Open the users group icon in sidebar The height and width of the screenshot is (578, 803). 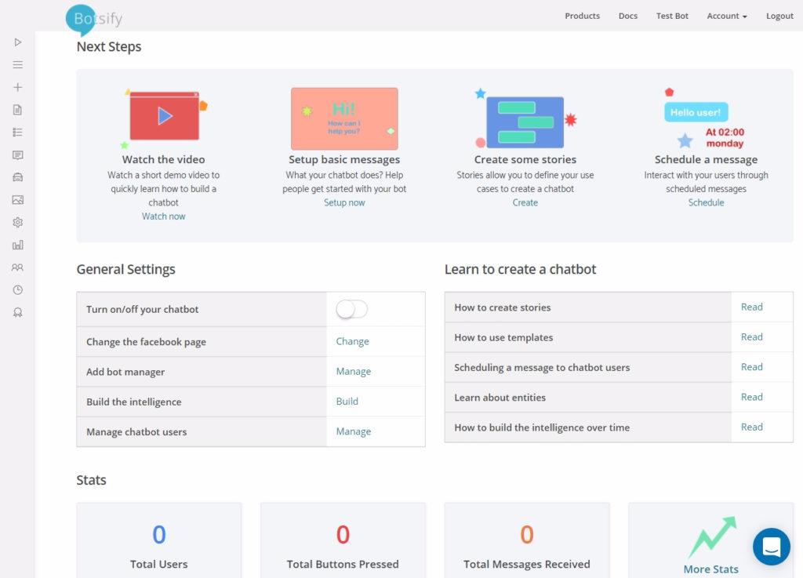(x=17, y=267)
